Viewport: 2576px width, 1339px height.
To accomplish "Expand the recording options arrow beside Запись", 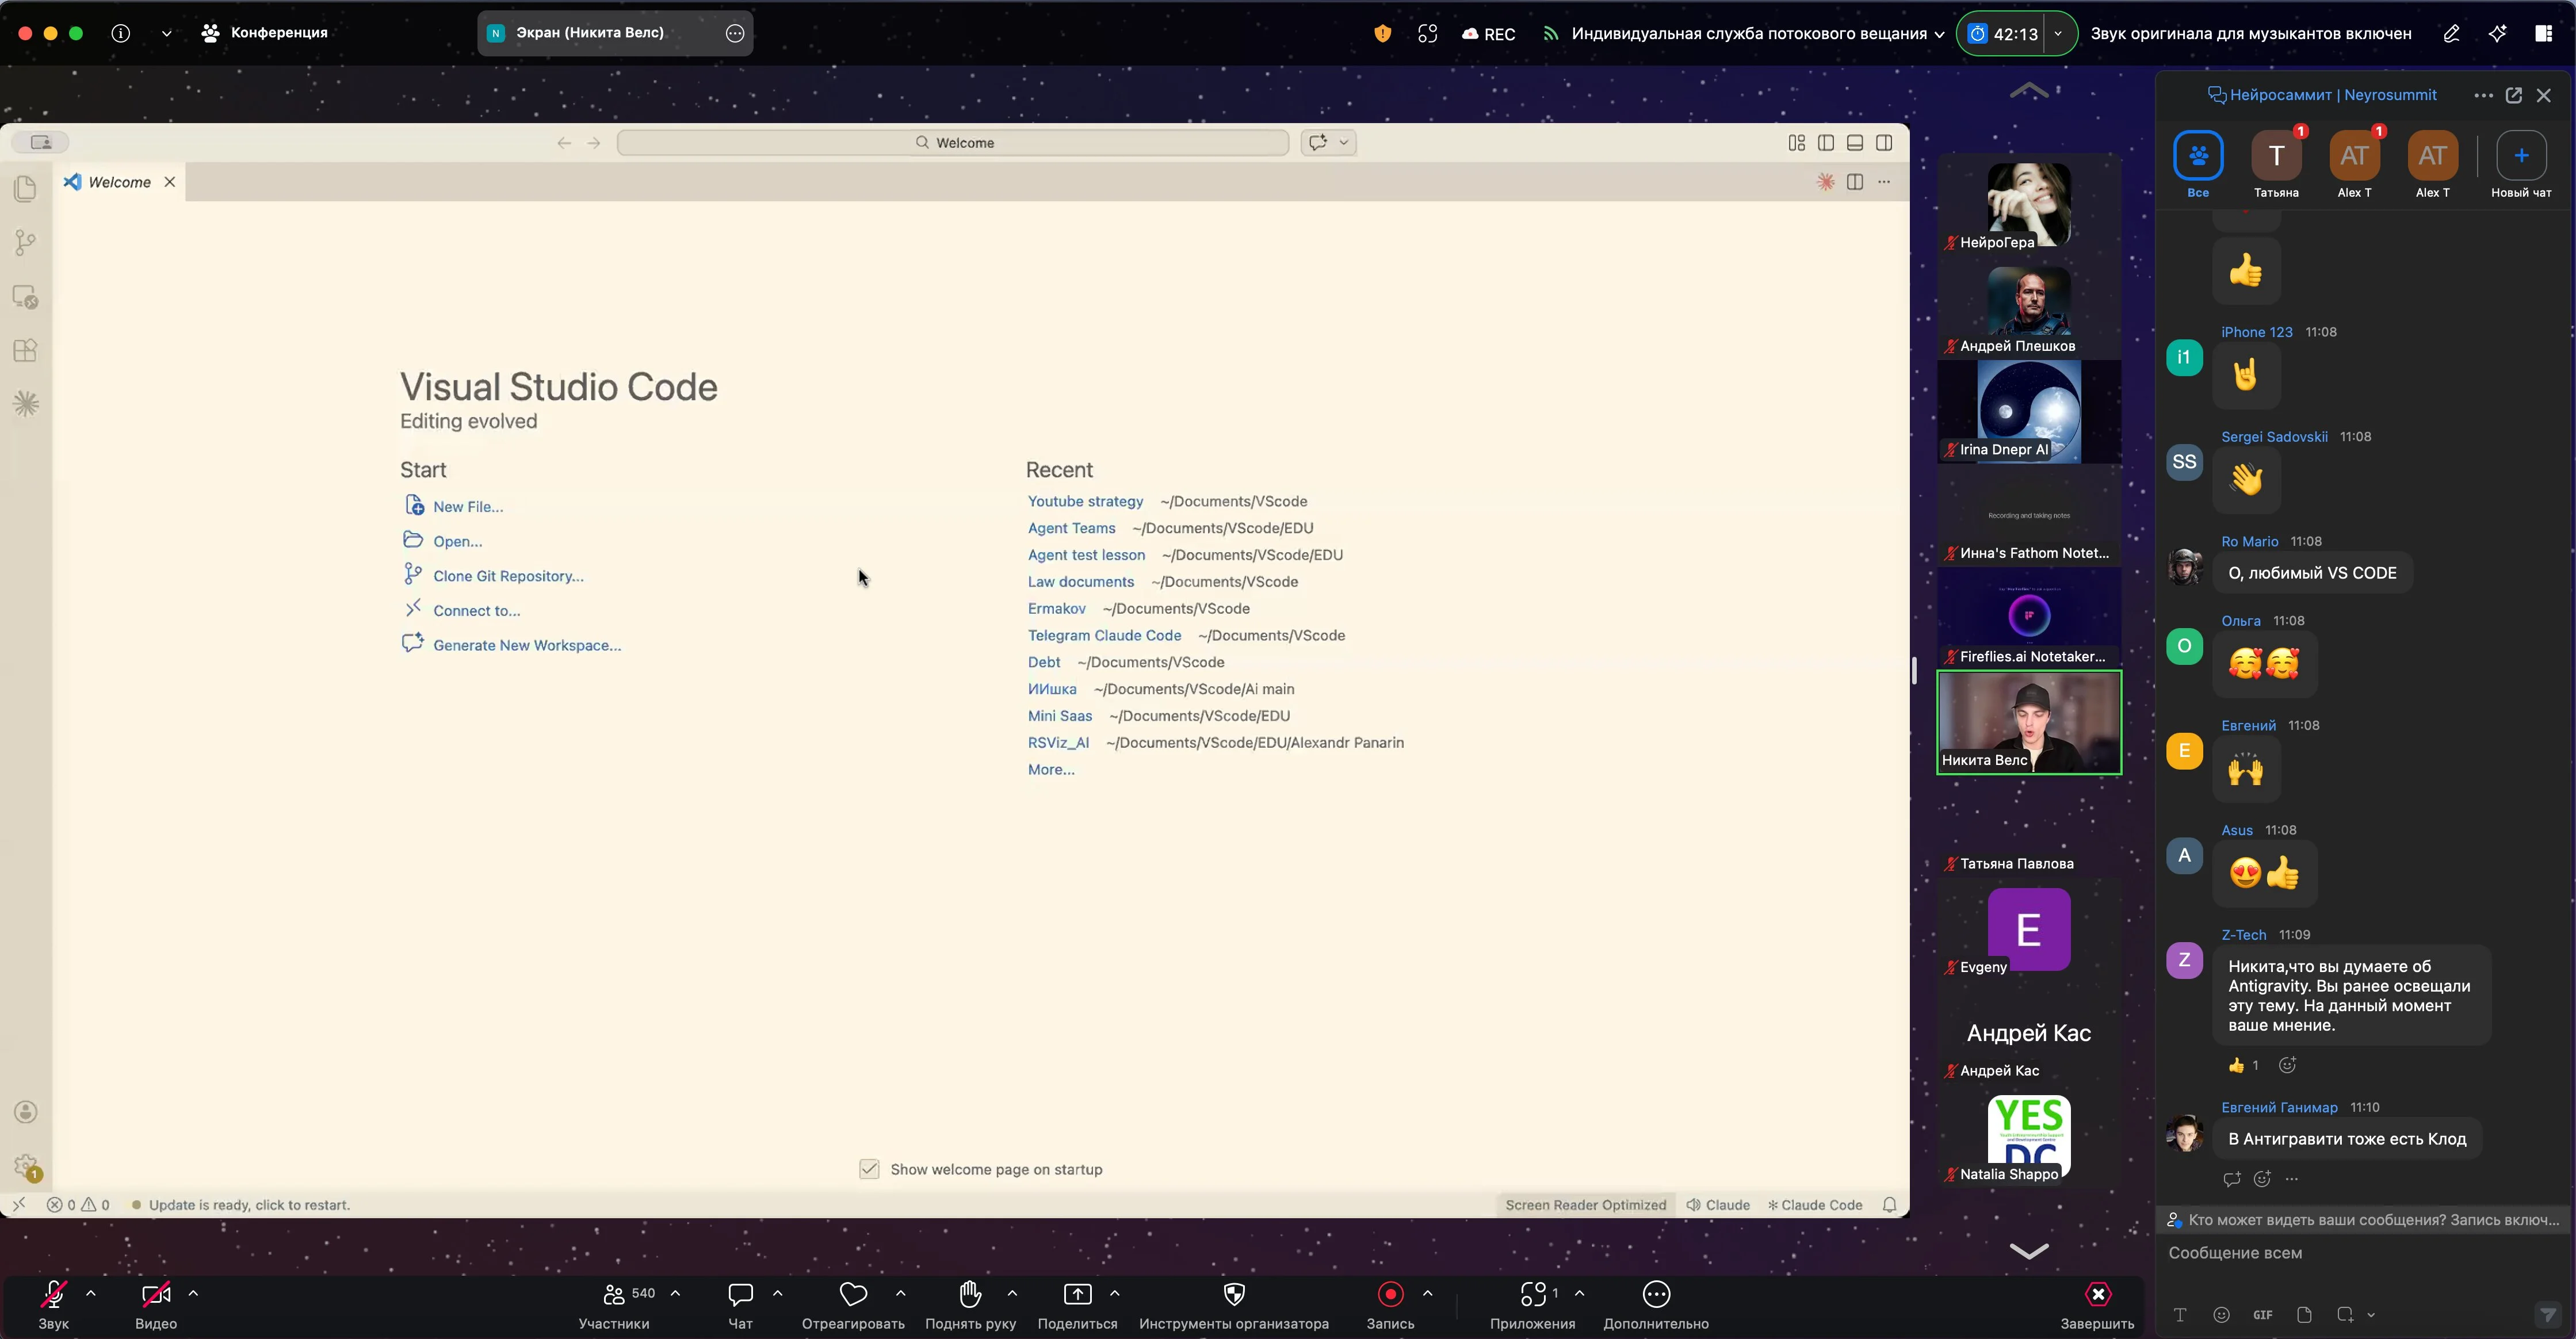I will tap(1427, 1293).
